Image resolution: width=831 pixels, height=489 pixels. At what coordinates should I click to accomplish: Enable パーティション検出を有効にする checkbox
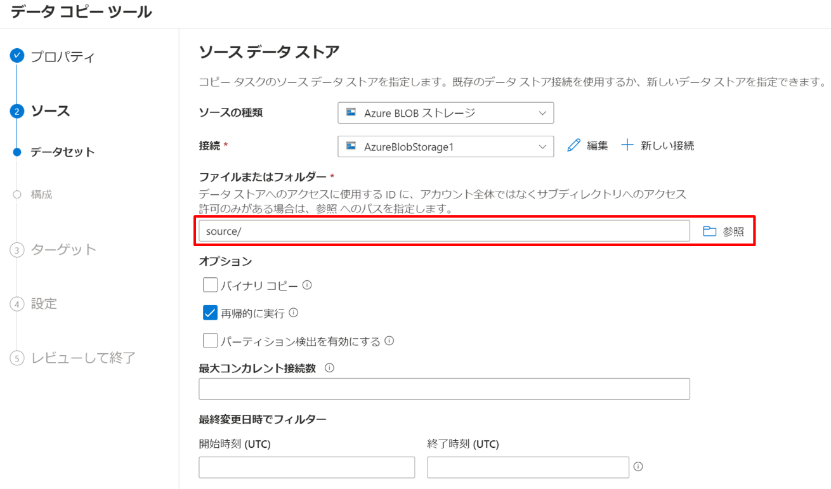(x=210, y=341)
